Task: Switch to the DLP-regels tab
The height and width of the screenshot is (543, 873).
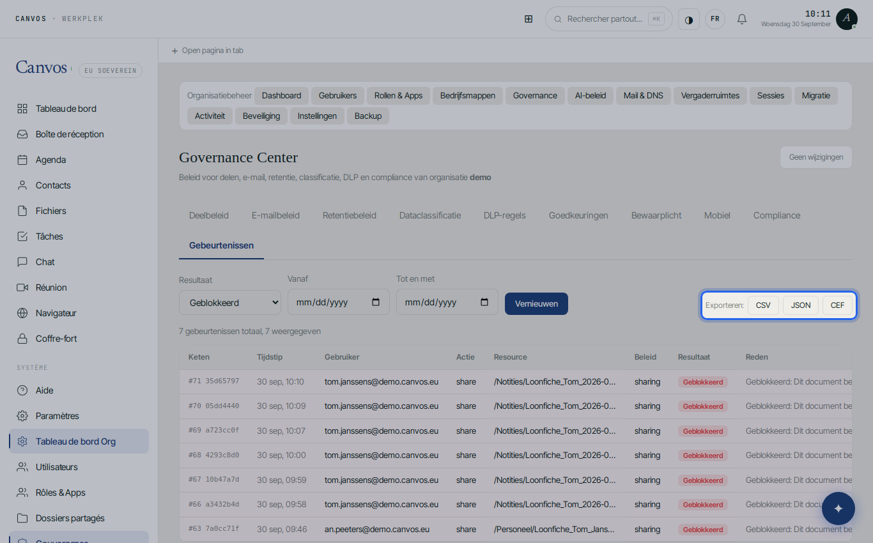Action: pos(505,215)
